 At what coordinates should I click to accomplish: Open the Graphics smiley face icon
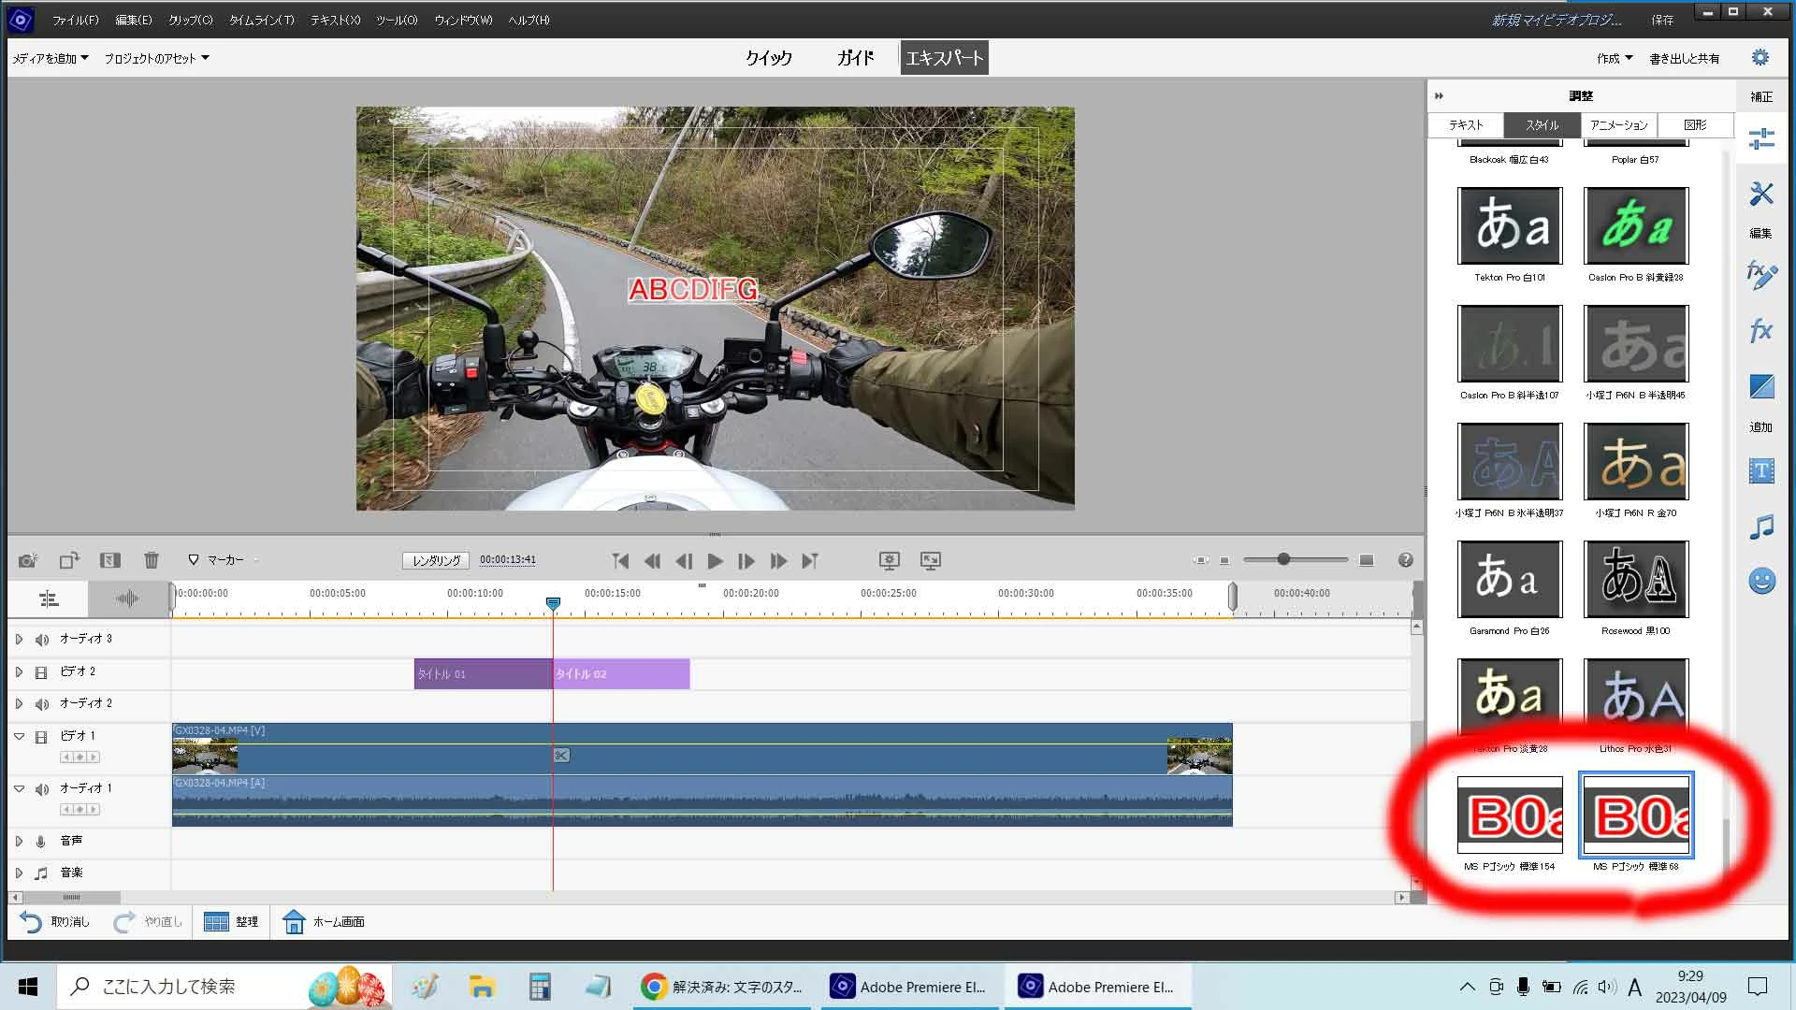(x=1761, y=581)
